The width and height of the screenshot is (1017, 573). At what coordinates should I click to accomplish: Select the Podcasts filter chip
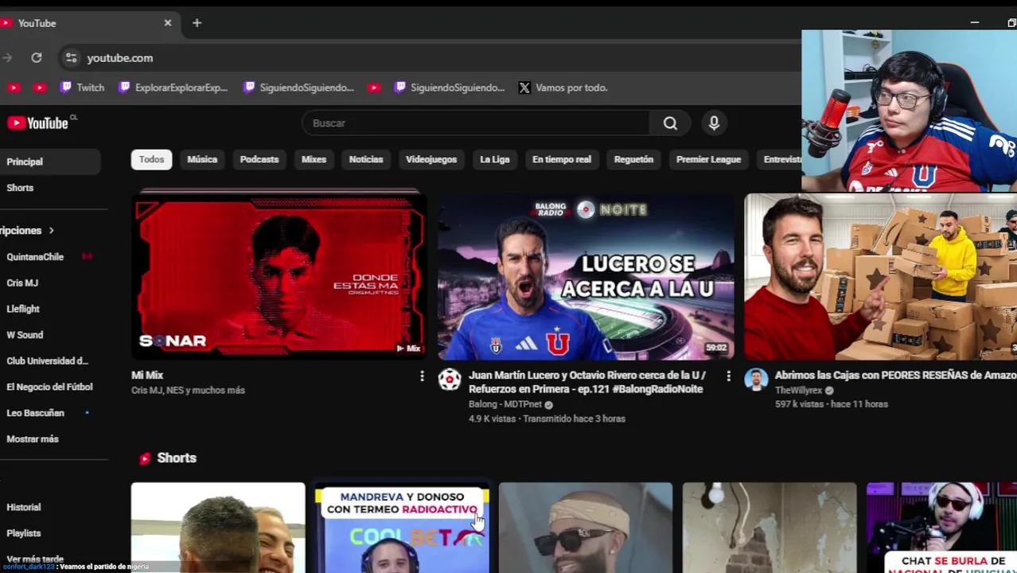pyautogui.click(x=259, y=159)
